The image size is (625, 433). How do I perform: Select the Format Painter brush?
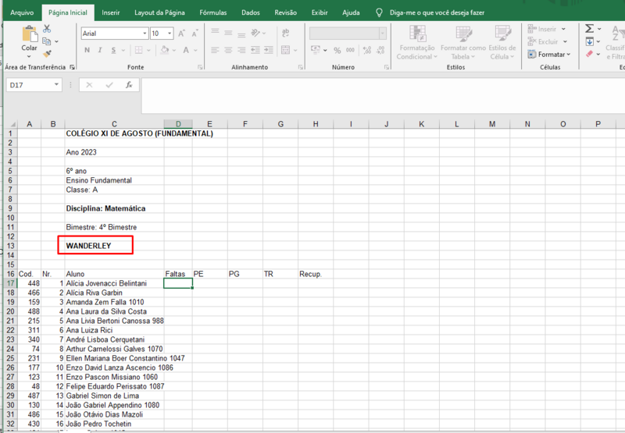click(47, 53)
